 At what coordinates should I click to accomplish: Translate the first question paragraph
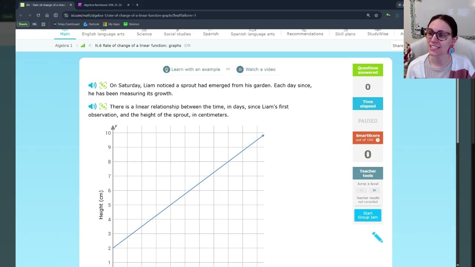pos(103,85)
